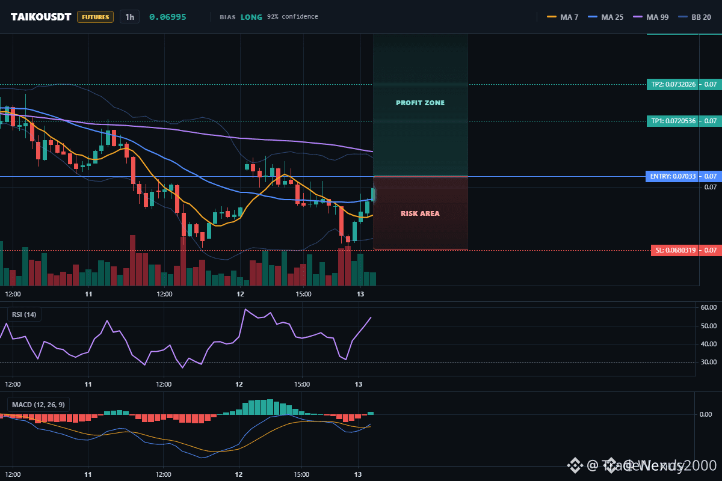The width and height of the screenshot is (722, 481).
Task: Toggle the BB 20 legend entry
Action: click(x=695, y=17)
